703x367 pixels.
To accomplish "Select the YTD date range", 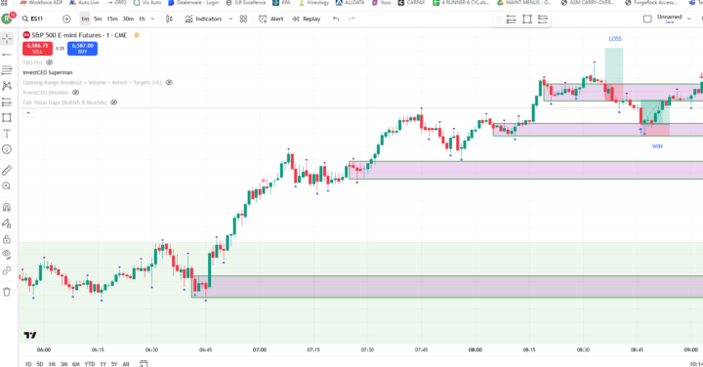I will (90, 364).
